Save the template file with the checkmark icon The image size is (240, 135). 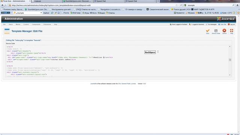click(207, 31)
